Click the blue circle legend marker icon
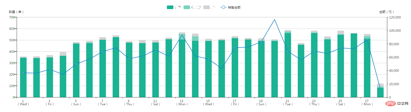Screen dimensions: 411x112 coord(223,7)
